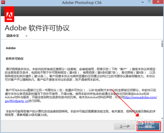Click the 上一步 (Back) button
The height and width of the screenshot is (133, 164).
(125, 126)
